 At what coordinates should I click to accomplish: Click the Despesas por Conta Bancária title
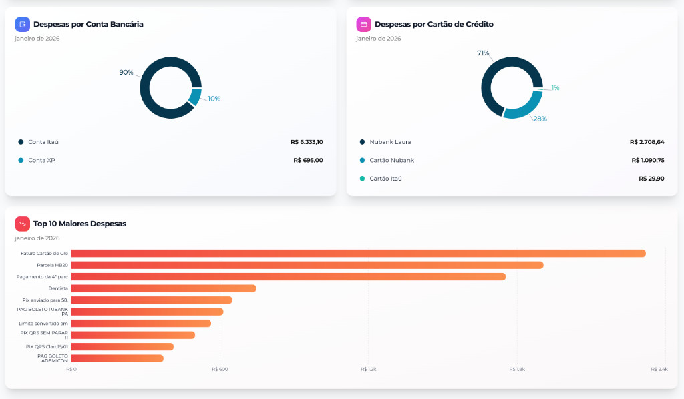pyautogui.click(x=88, y=25)
